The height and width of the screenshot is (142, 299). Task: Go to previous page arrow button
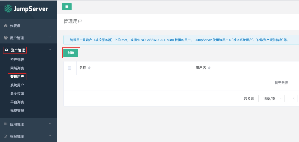pyautogui.click(x=294, y=99)
